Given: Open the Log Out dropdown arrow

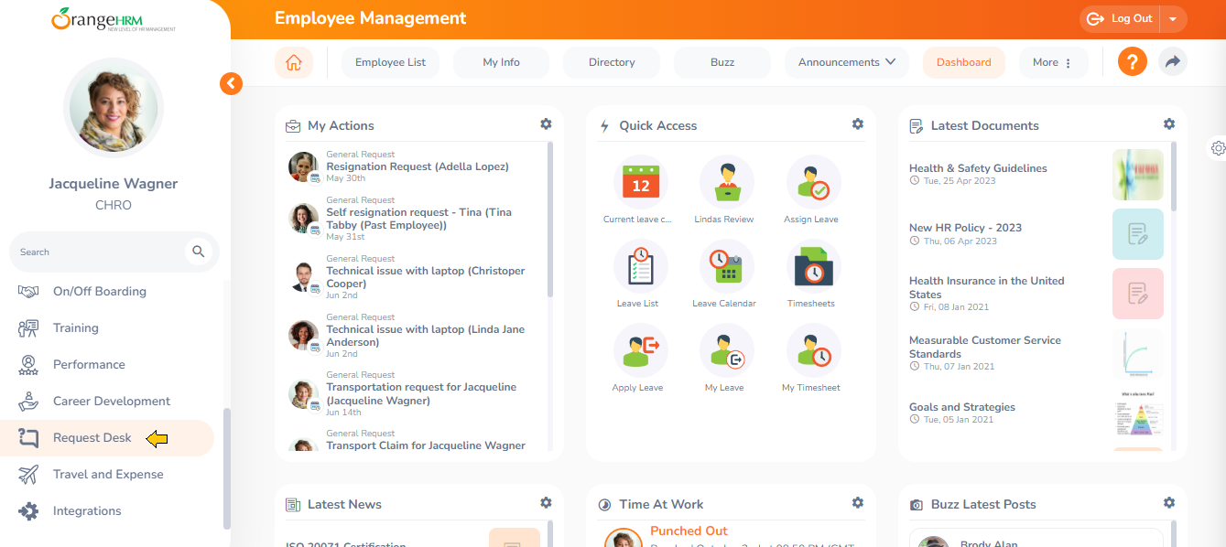Looking at the screenshot, I should coord(1174,18).
